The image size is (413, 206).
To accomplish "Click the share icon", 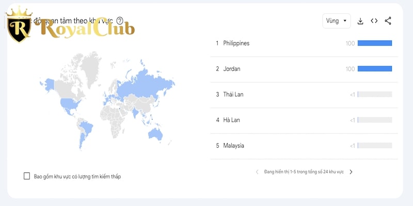I will click(388, 21).
